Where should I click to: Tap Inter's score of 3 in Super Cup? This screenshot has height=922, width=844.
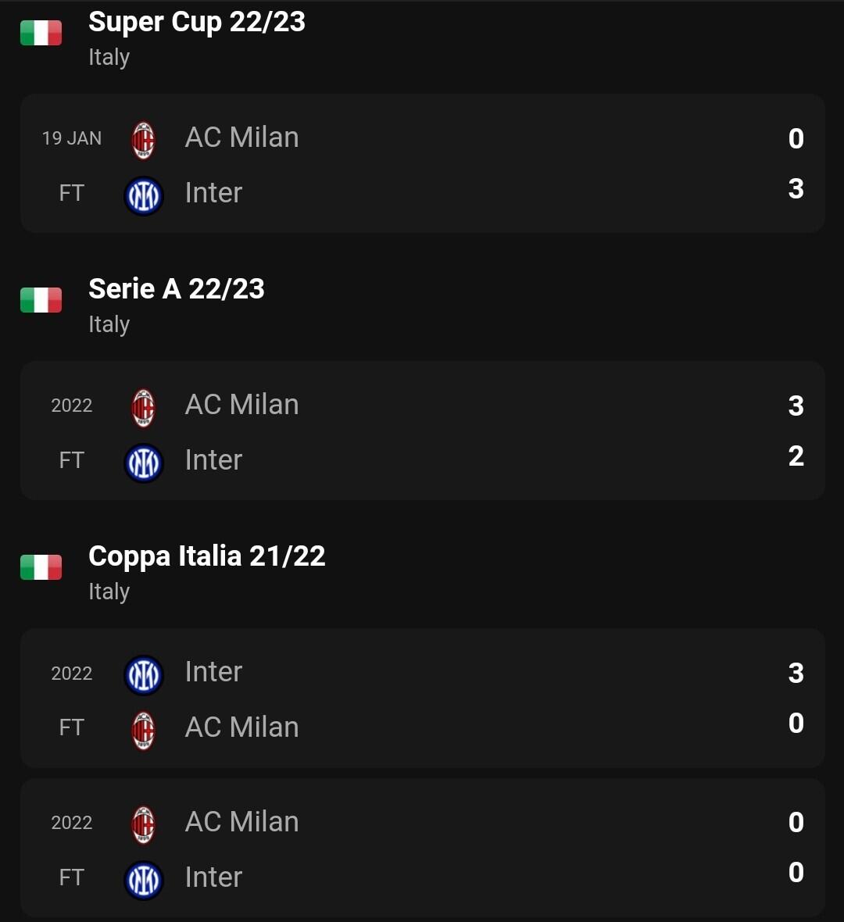796,189
